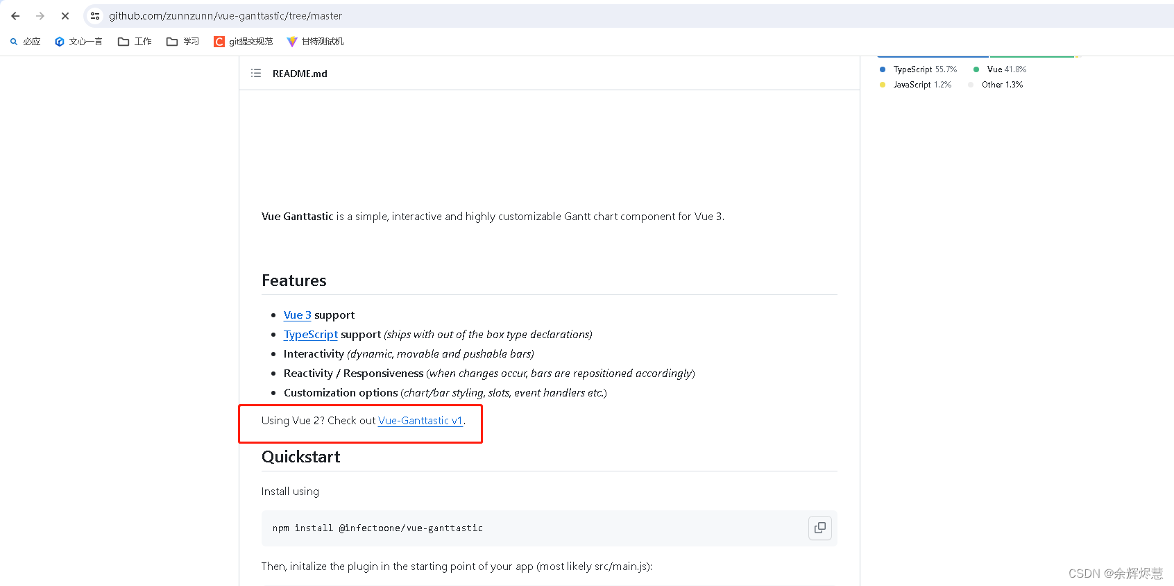The width and height of the screenshot is (1174, 586).
Task: Open the 甘特测试机 bookmark
Action: 315,42
